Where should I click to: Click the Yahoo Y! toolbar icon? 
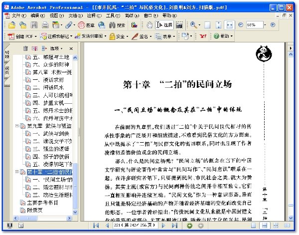click(x=203, y=36)
